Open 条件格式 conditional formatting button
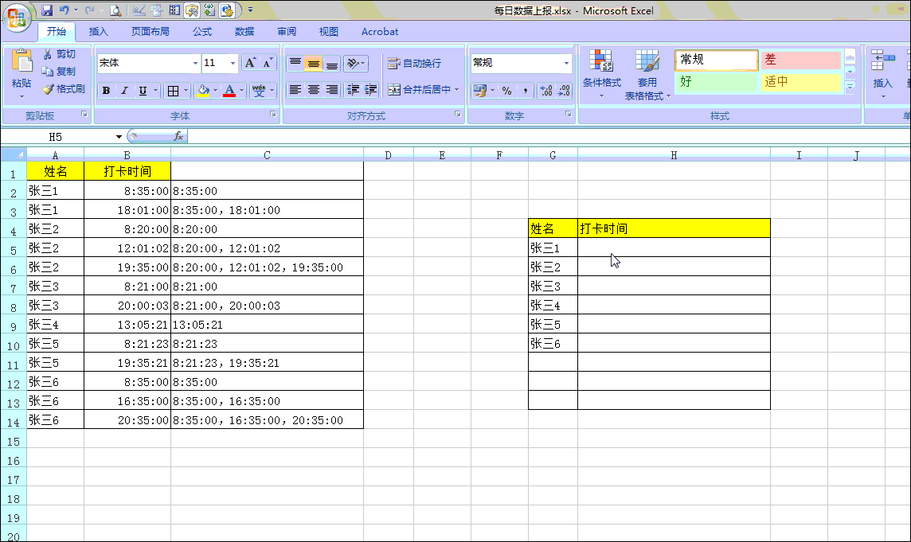The image size is (911, 542). (601, 70)
